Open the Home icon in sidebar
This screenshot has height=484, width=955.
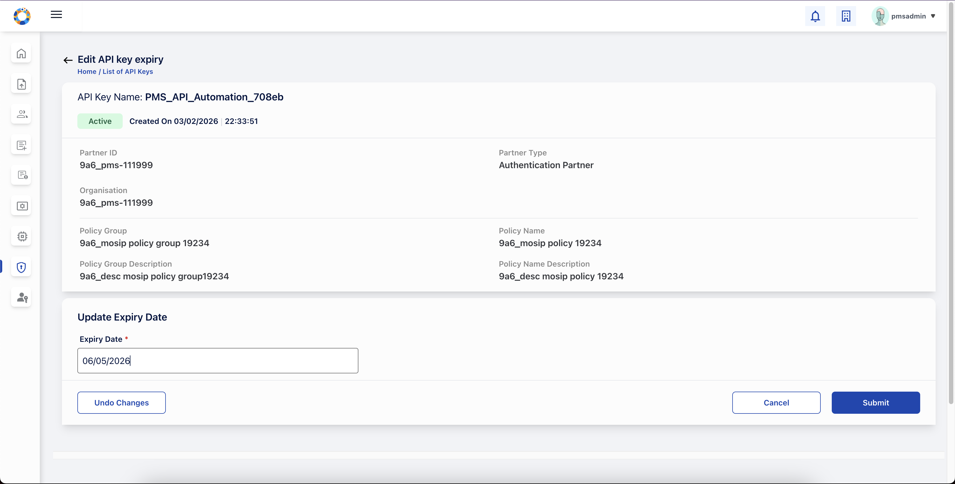(21, 53)
